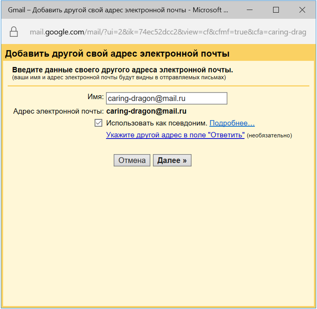
Task: Click the Укажите другой адрес в поле "Ответить" link
Action: point(175,135)
